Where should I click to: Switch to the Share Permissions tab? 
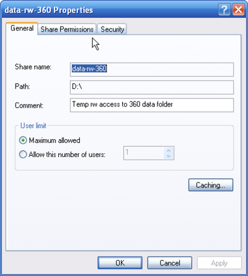click(67, 29)
